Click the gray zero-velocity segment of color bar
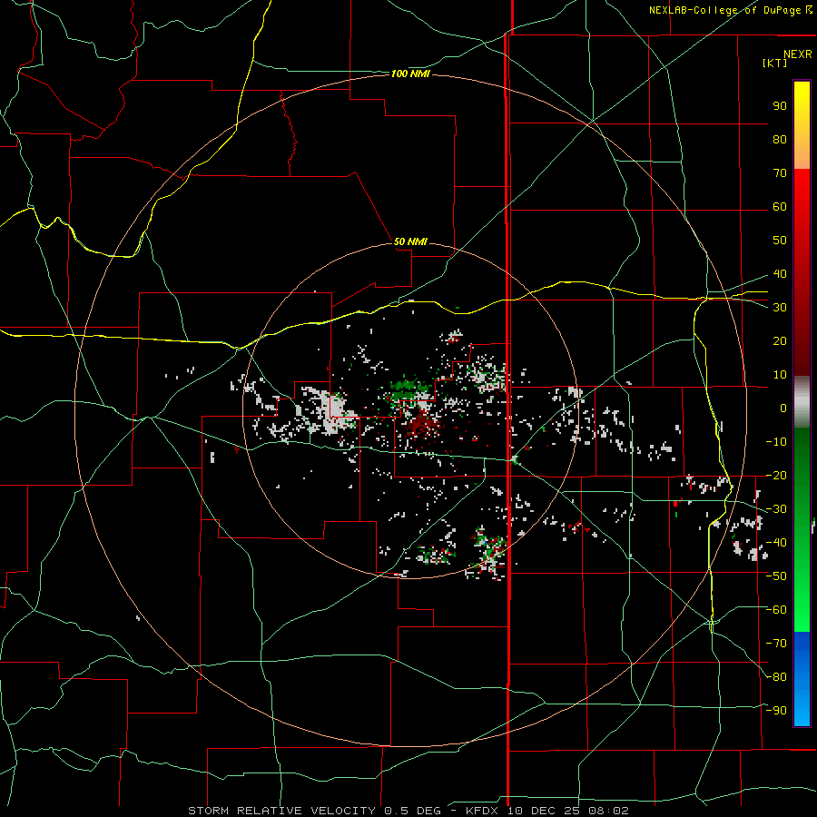 click(802, 402)
